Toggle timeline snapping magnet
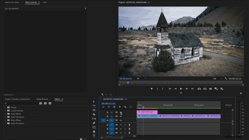This screenshot has width=249, height=140. (x=109, y=107)
